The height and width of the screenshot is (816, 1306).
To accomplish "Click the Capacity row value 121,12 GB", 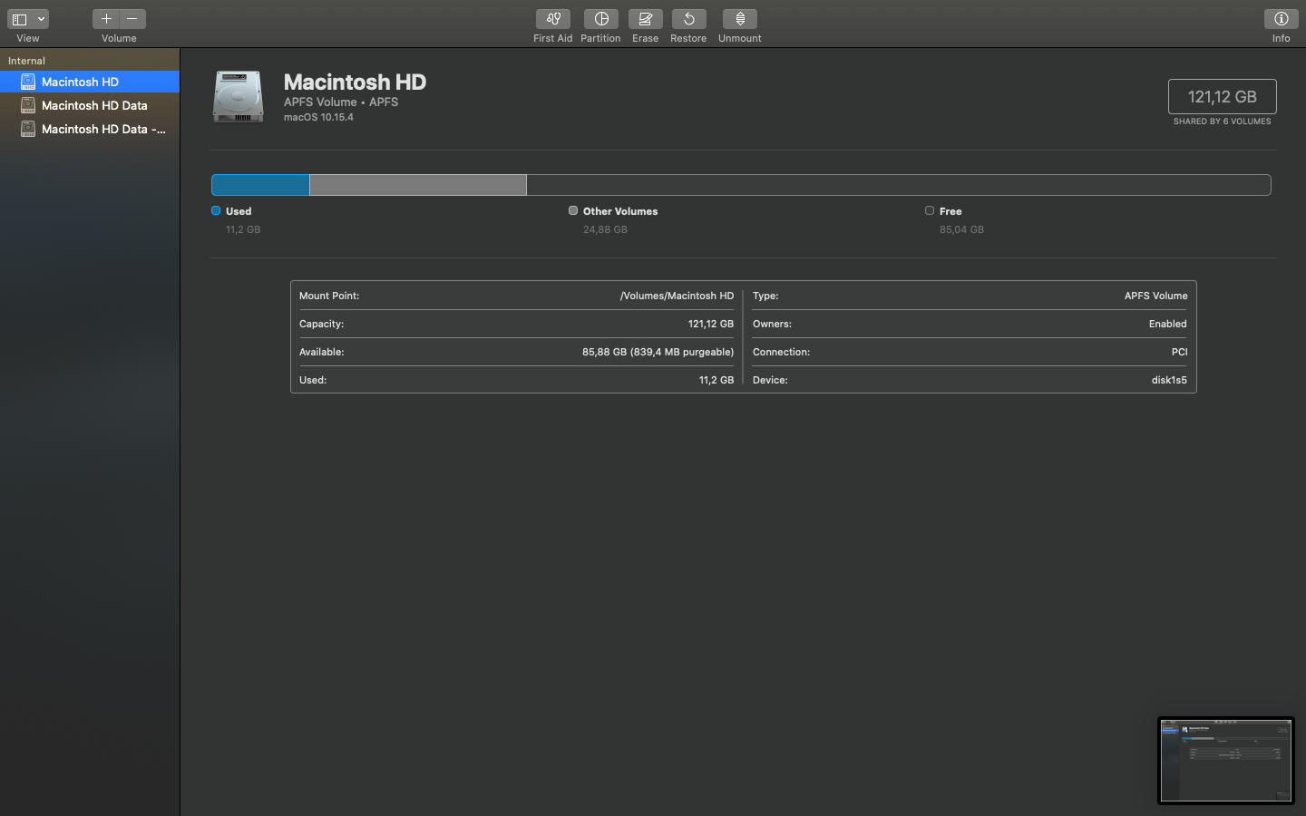I will point(711,324).
